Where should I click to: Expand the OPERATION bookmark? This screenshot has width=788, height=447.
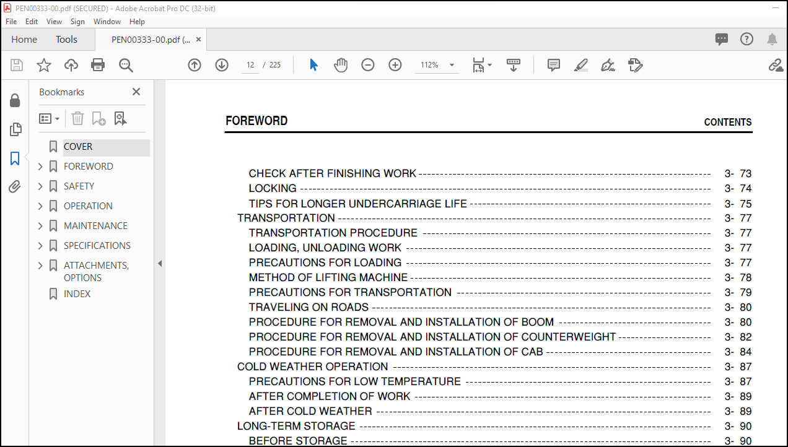(40, 206)
